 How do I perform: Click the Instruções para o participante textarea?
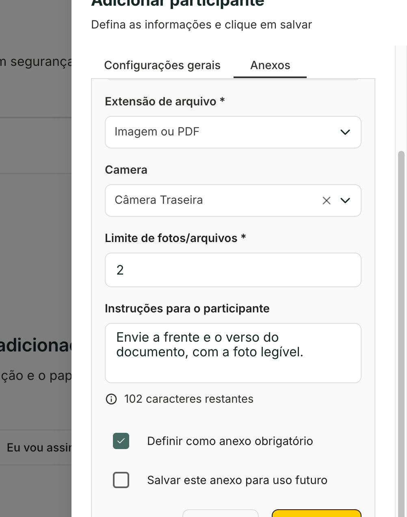click(x=233, y=353)
